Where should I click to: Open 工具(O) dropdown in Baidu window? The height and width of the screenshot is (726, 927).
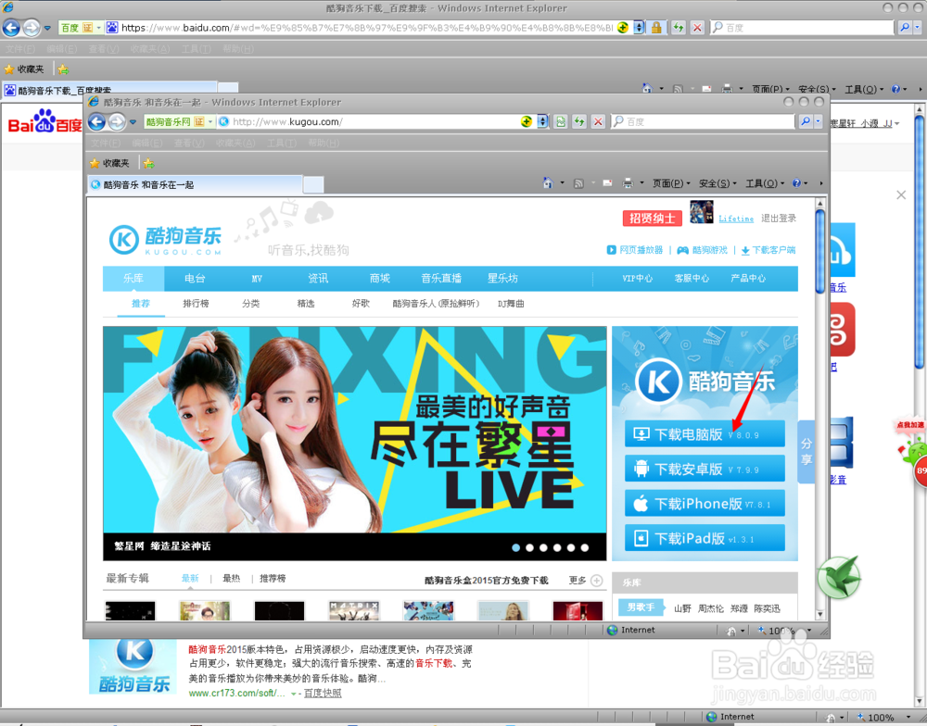[x=864, y=89]
